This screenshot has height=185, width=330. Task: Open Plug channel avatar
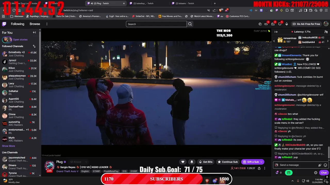point(49,166)
